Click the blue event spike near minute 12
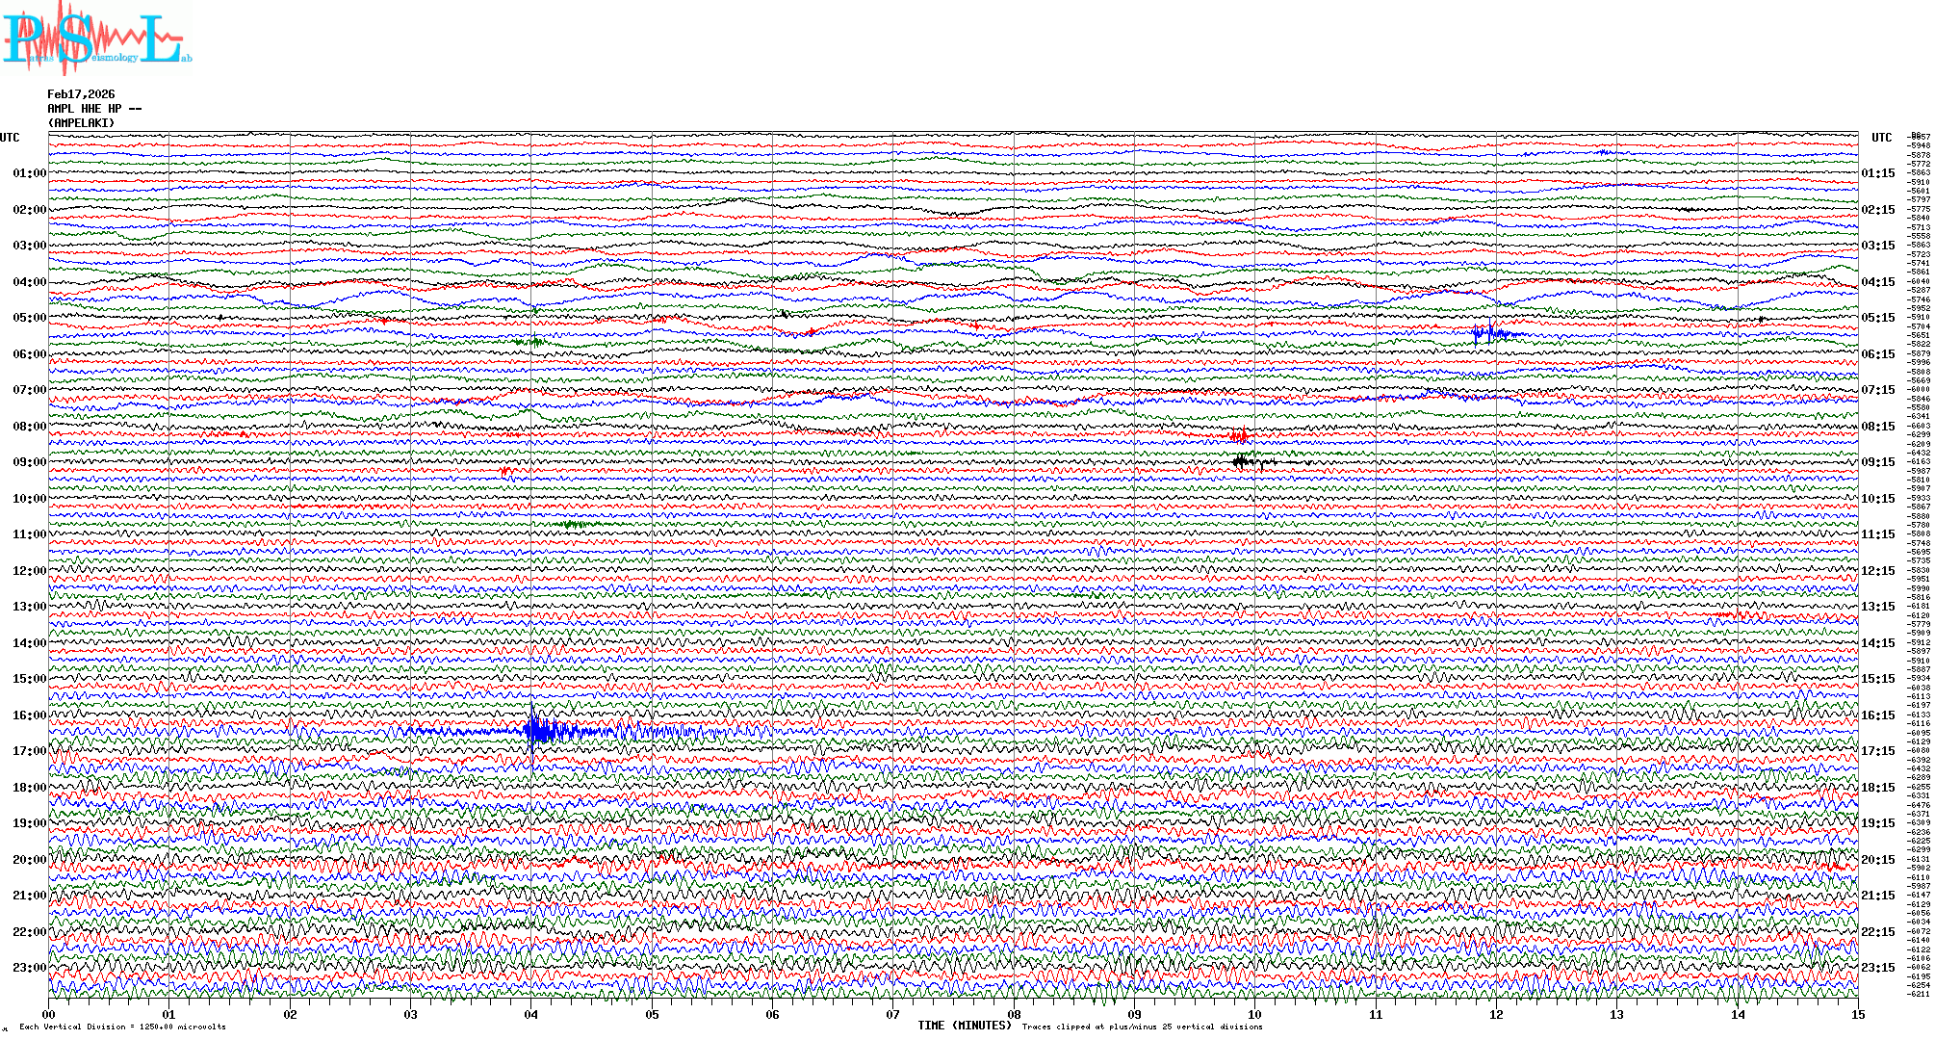 pyautogui.click(x=1490, y=334)
